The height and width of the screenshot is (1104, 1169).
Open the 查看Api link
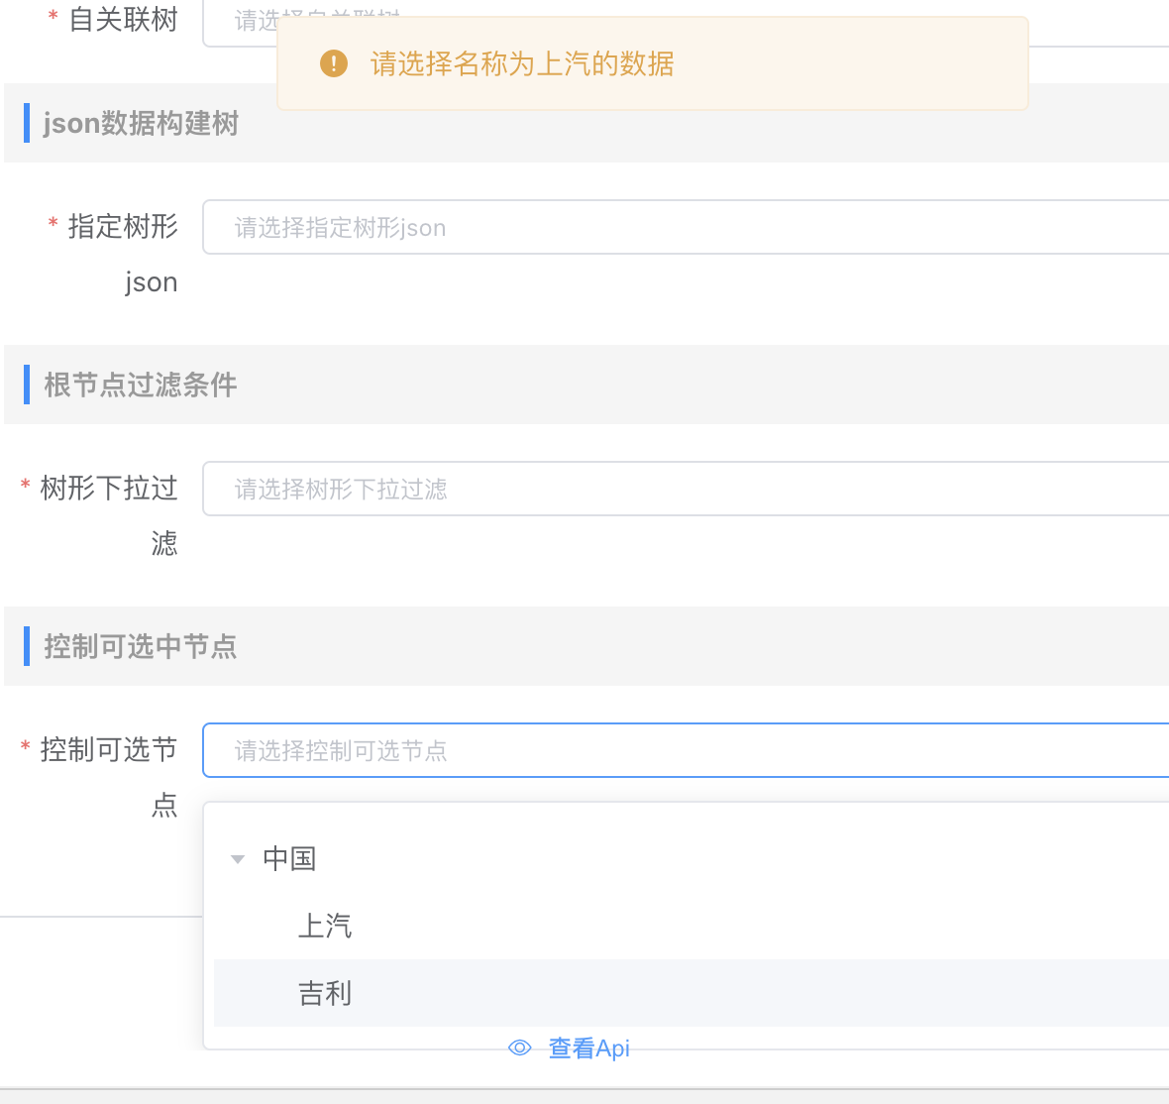[x=589, y=1048]
